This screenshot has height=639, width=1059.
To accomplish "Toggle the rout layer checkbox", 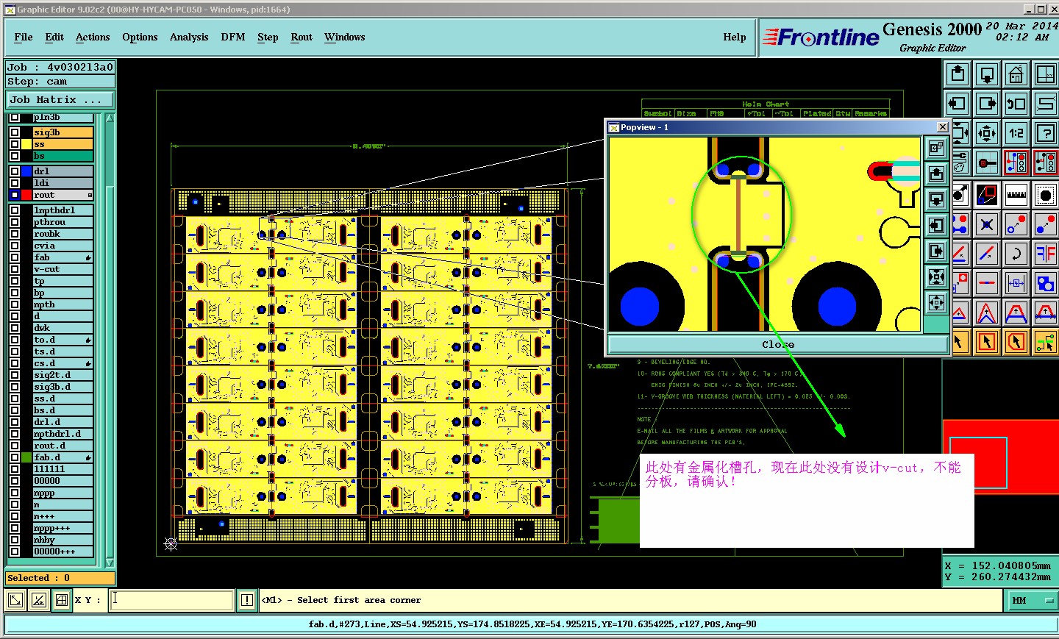I will pyautogui.click(x=15, y=195).
